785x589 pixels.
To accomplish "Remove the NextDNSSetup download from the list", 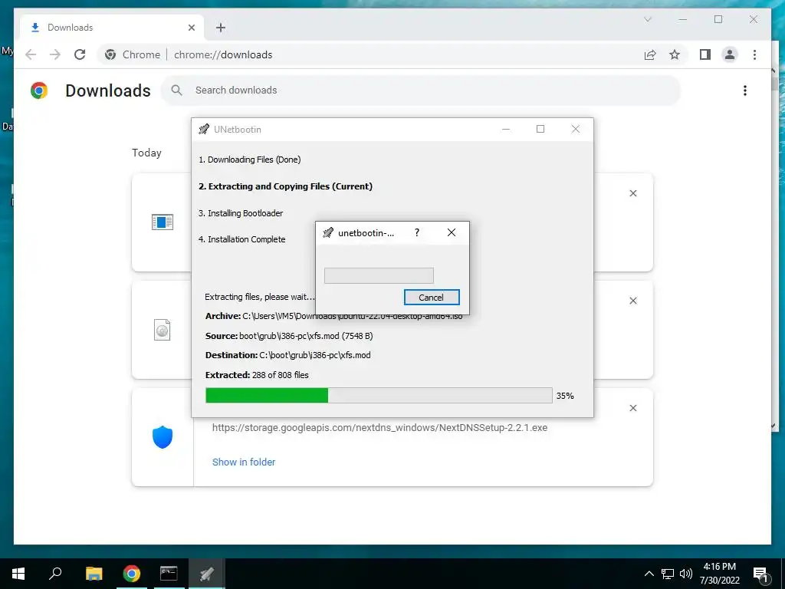I will pyautogui.click(x=632, y=408).
